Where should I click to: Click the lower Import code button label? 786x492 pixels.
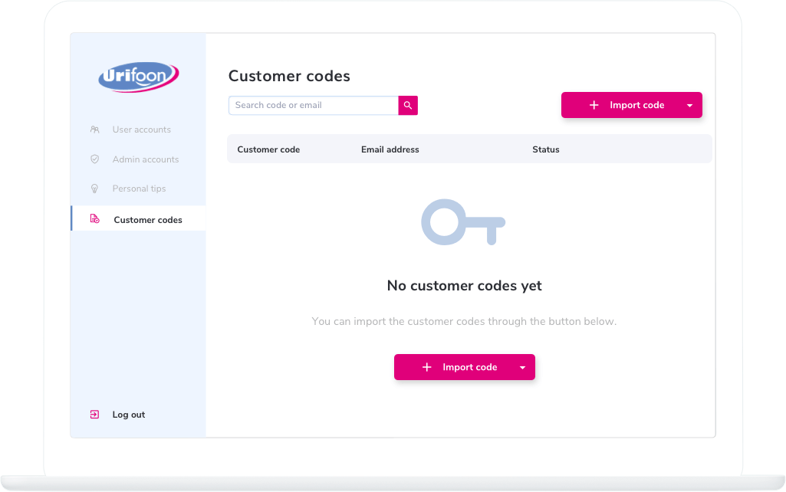pos(470,367)
